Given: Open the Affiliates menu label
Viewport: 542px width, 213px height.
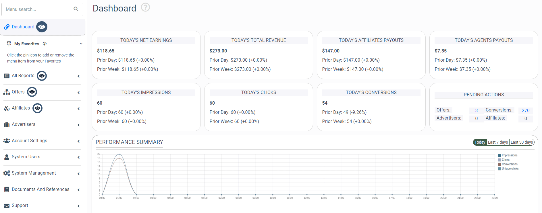Looking at the screenshot, I should 21,108.
